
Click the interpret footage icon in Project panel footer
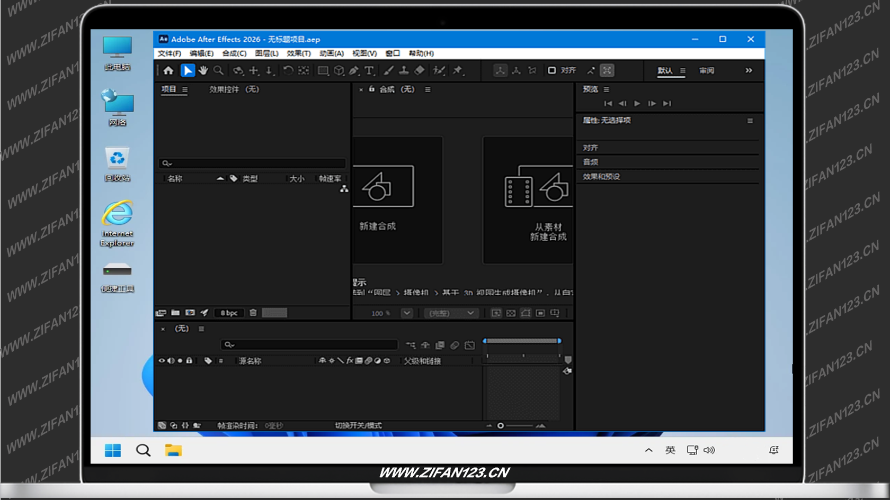[161, 313]
